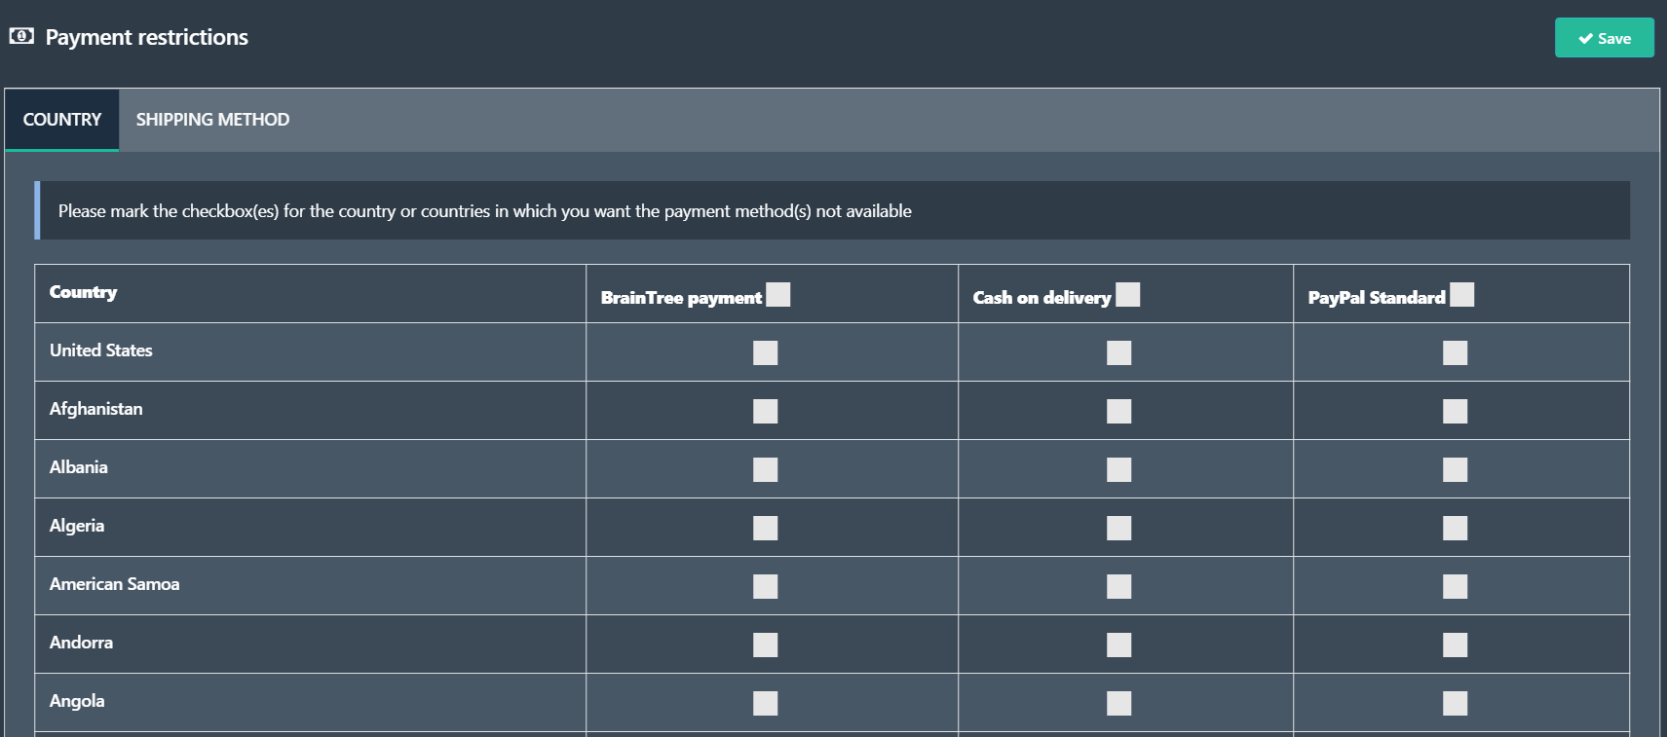
Task: Click the Albania country name
Action: pyautogui.click(x=79, y=467)
